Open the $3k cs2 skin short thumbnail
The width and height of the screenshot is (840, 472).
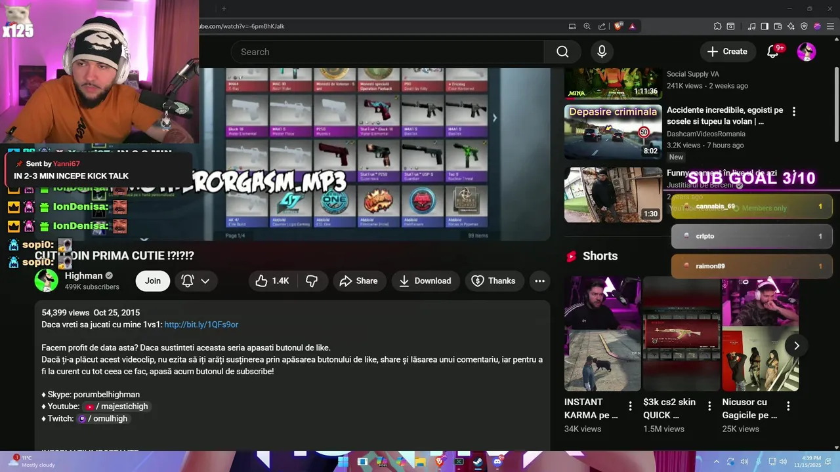pyautogui.click(x=681, y=334)
